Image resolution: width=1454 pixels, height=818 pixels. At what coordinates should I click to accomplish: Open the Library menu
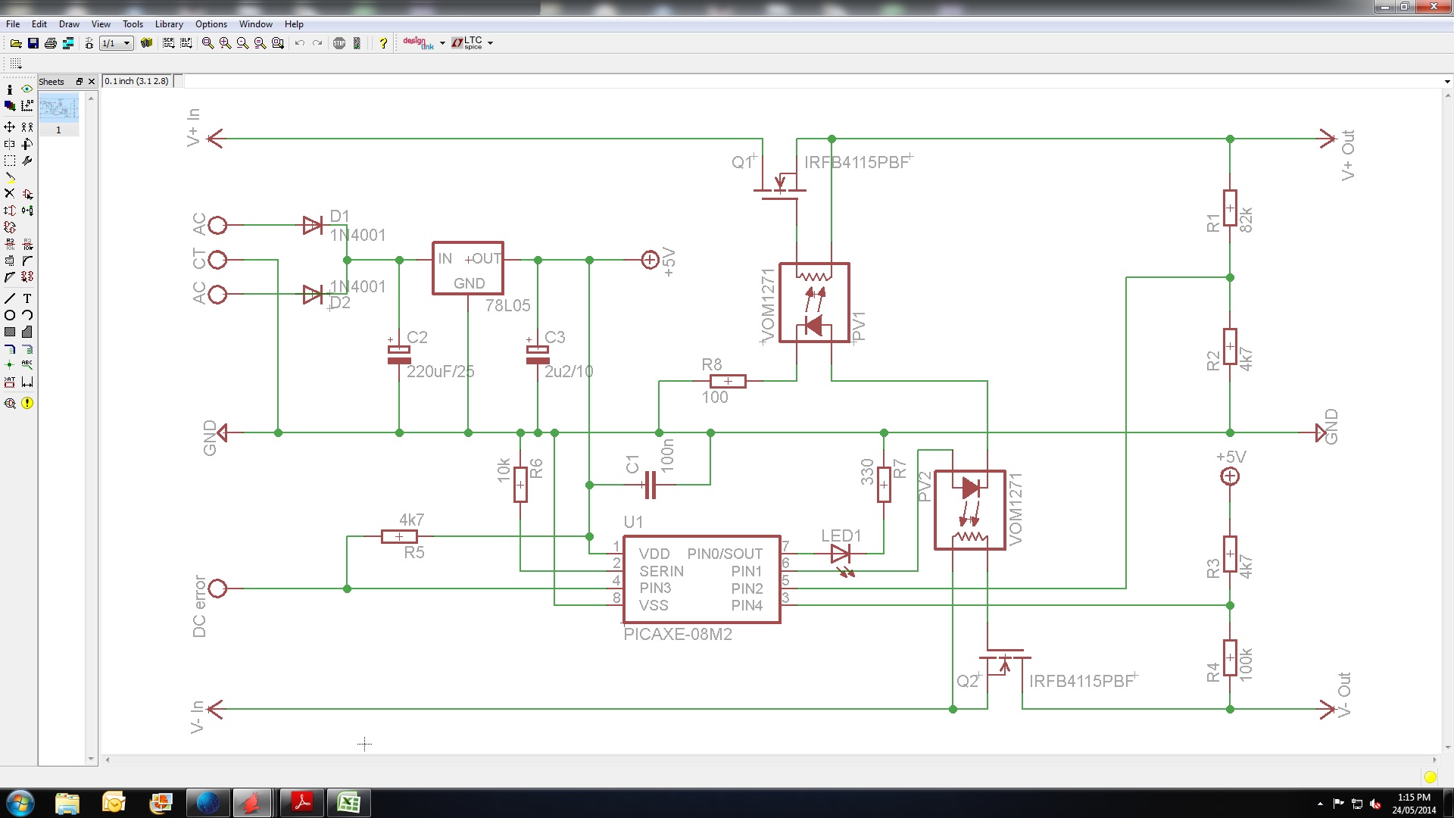click(x=169, y=24)
